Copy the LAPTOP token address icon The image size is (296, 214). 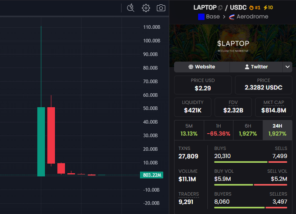pyautogui.click(x=220, y=8)
